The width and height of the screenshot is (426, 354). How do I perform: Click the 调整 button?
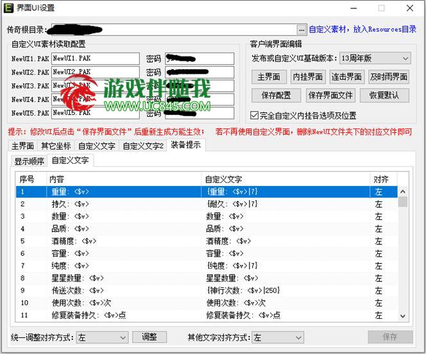[x=149, y=337]
